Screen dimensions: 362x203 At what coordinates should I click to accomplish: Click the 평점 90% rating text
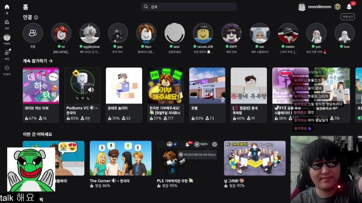(234, 186)
